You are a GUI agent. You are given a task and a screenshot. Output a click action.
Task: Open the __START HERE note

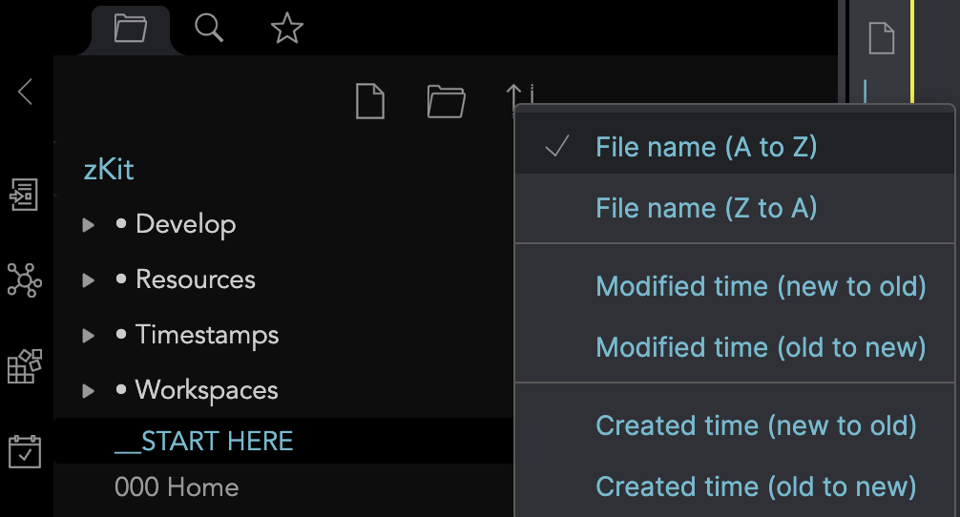pyautogui.click(x=203, y=442)
